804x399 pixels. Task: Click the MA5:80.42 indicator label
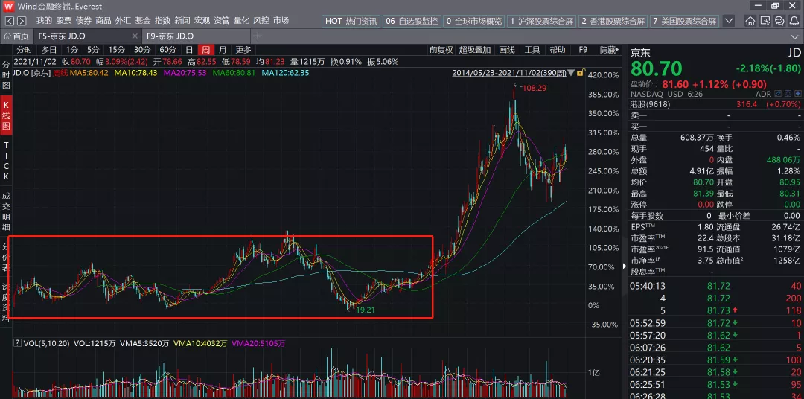pyautogui.click(x=89, y=73)
